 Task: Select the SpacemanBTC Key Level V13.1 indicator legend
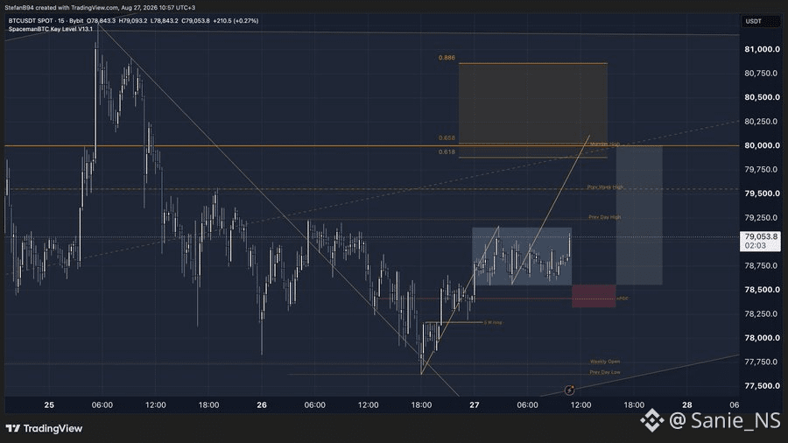tap(51, 29)
